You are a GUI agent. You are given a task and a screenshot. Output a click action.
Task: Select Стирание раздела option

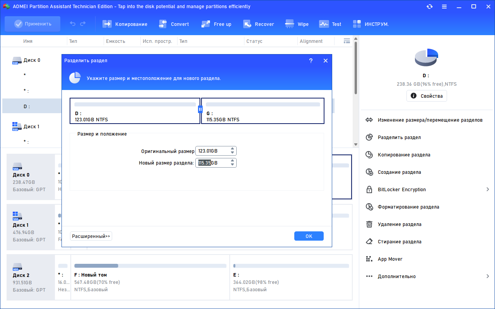coord(399,242)
